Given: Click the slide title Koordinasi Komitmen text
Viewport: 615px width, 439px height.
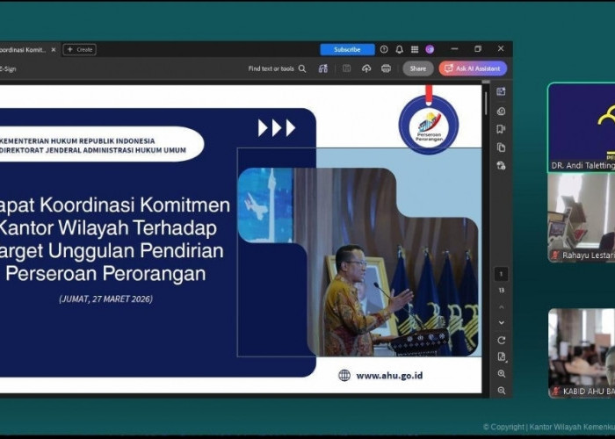Looking at the screenshot, I should pyautogui.click(x=113, y=238).
